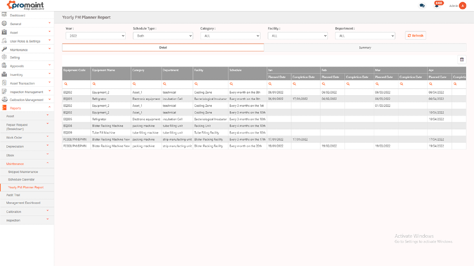Expand the Approvals menu chevron

click(x=50, y=65)
